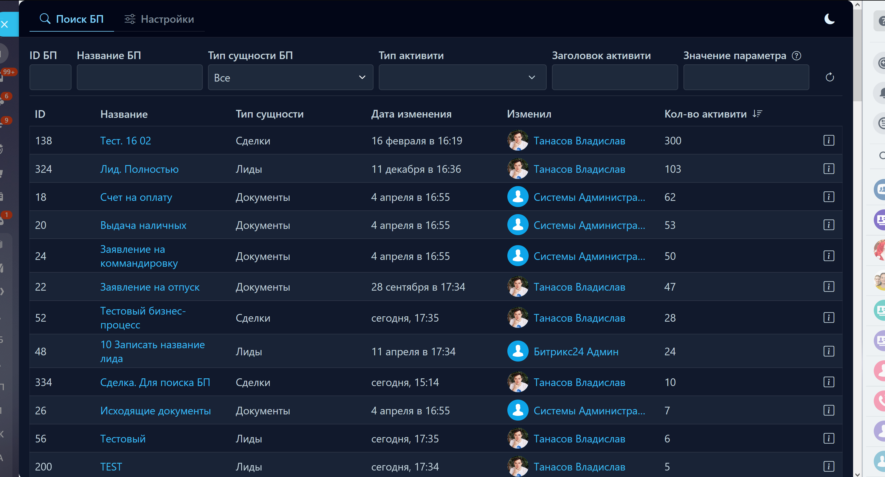The height and width of the screenshot is (477, 885).
Task: Focus the Название БП filter field
Action: point(139,78)
